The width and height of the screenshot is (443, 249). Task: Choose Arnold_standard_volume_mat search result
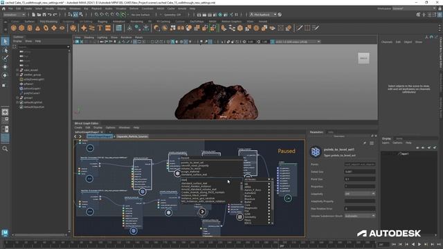click(x=199, y=190)
